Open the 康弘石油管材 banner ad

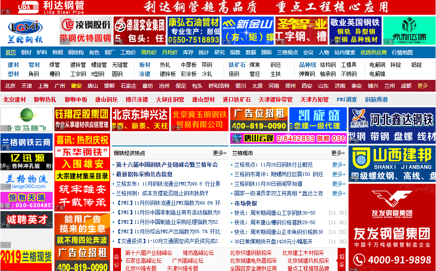194,30
